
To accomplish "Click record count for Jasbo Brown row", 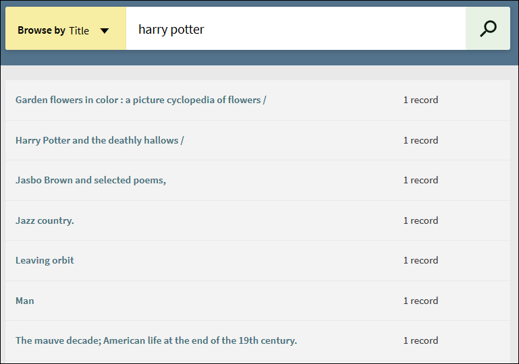I will click(420, 180).
